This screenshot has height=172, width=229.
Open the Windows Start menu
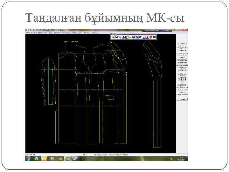(28, 159)
